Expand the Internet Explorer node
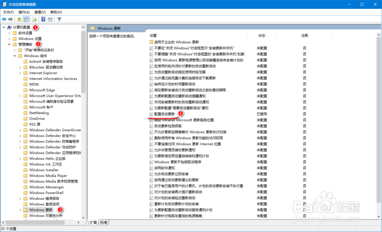382x232 pixels. [x=20, y=73]
